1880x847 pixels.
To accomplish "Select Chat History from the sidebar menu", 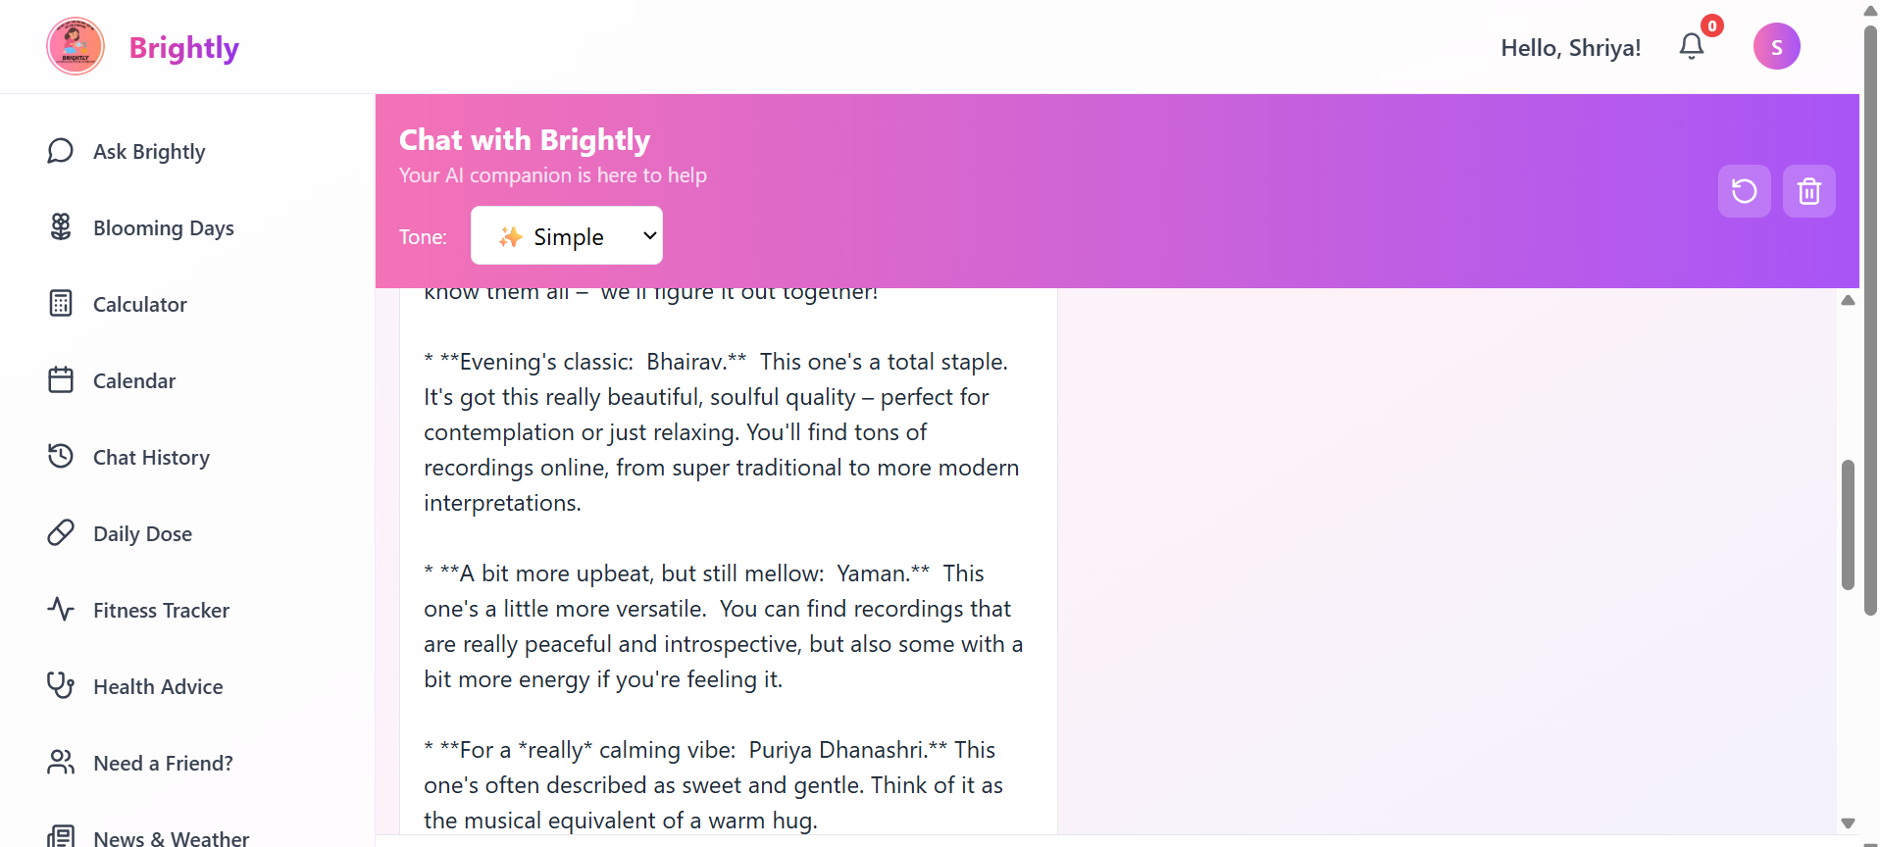I will point(151,456).
